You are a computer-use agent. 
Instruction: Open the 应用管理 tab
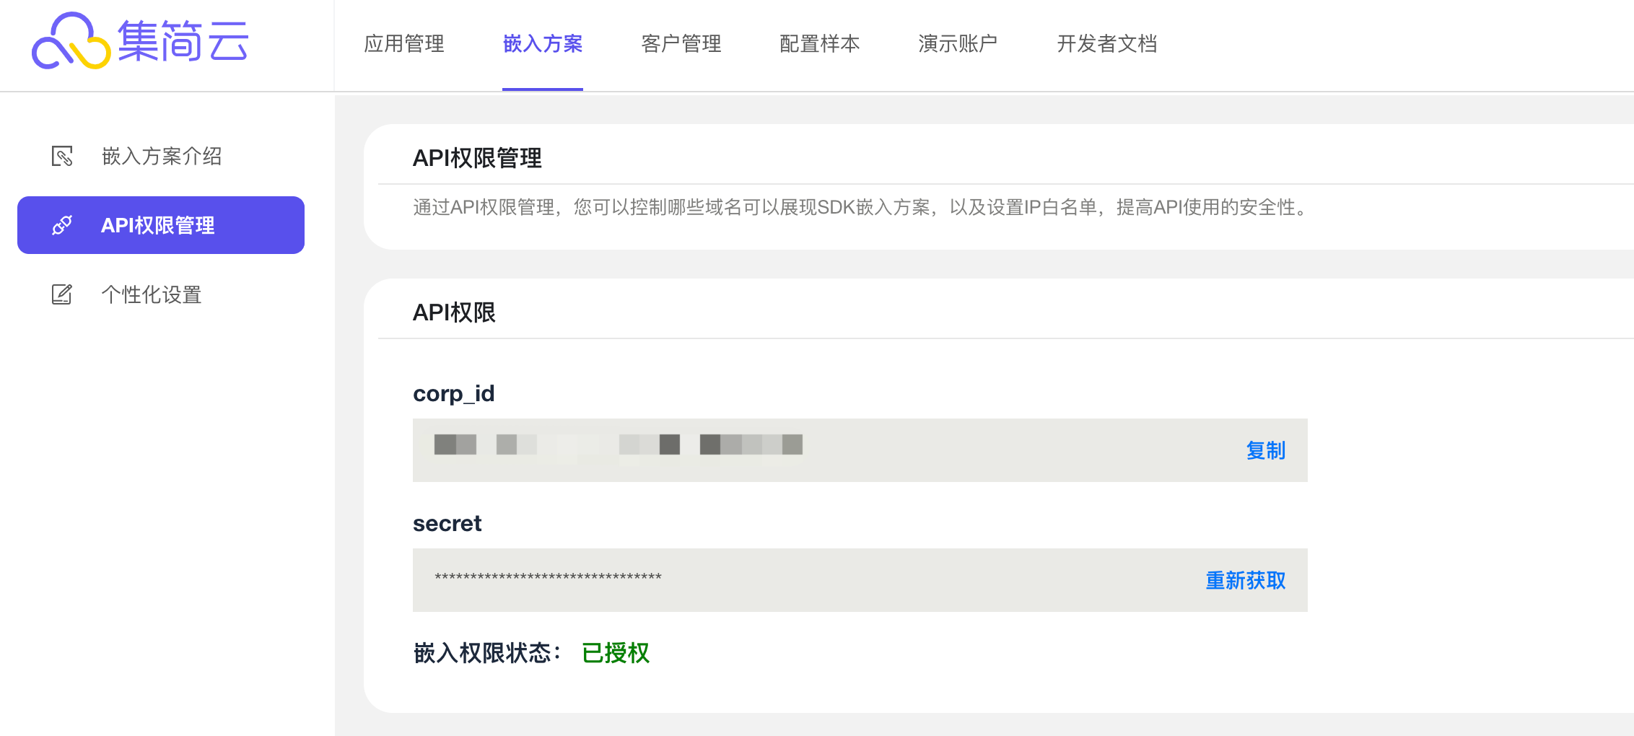click(x=404, y=44)
